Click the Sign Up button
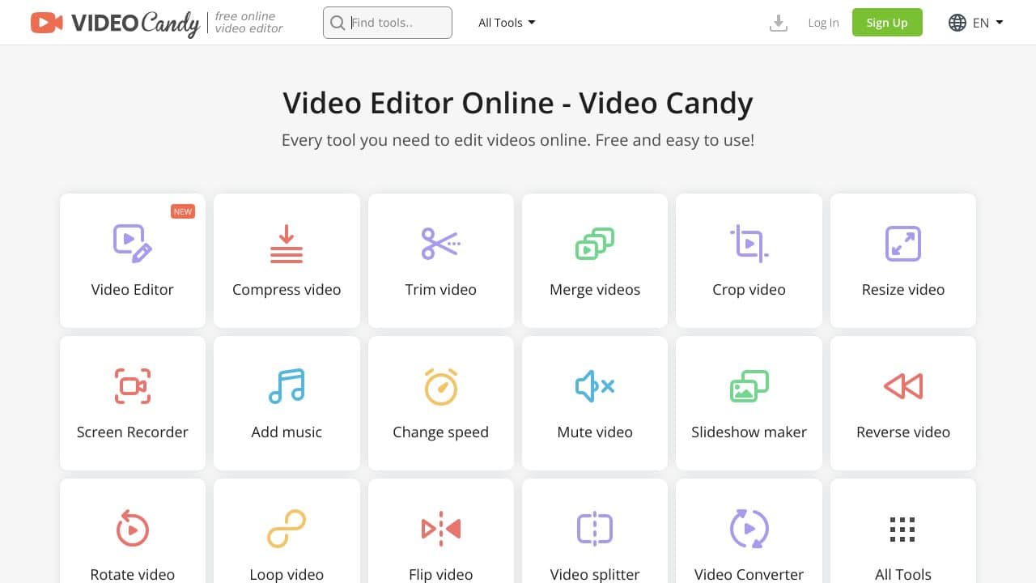1036x583 pixels. [x=887, y=23]
